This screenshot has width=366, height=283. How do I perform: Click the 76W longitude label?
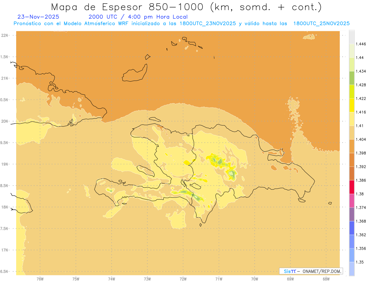click(x=40, y=279)
